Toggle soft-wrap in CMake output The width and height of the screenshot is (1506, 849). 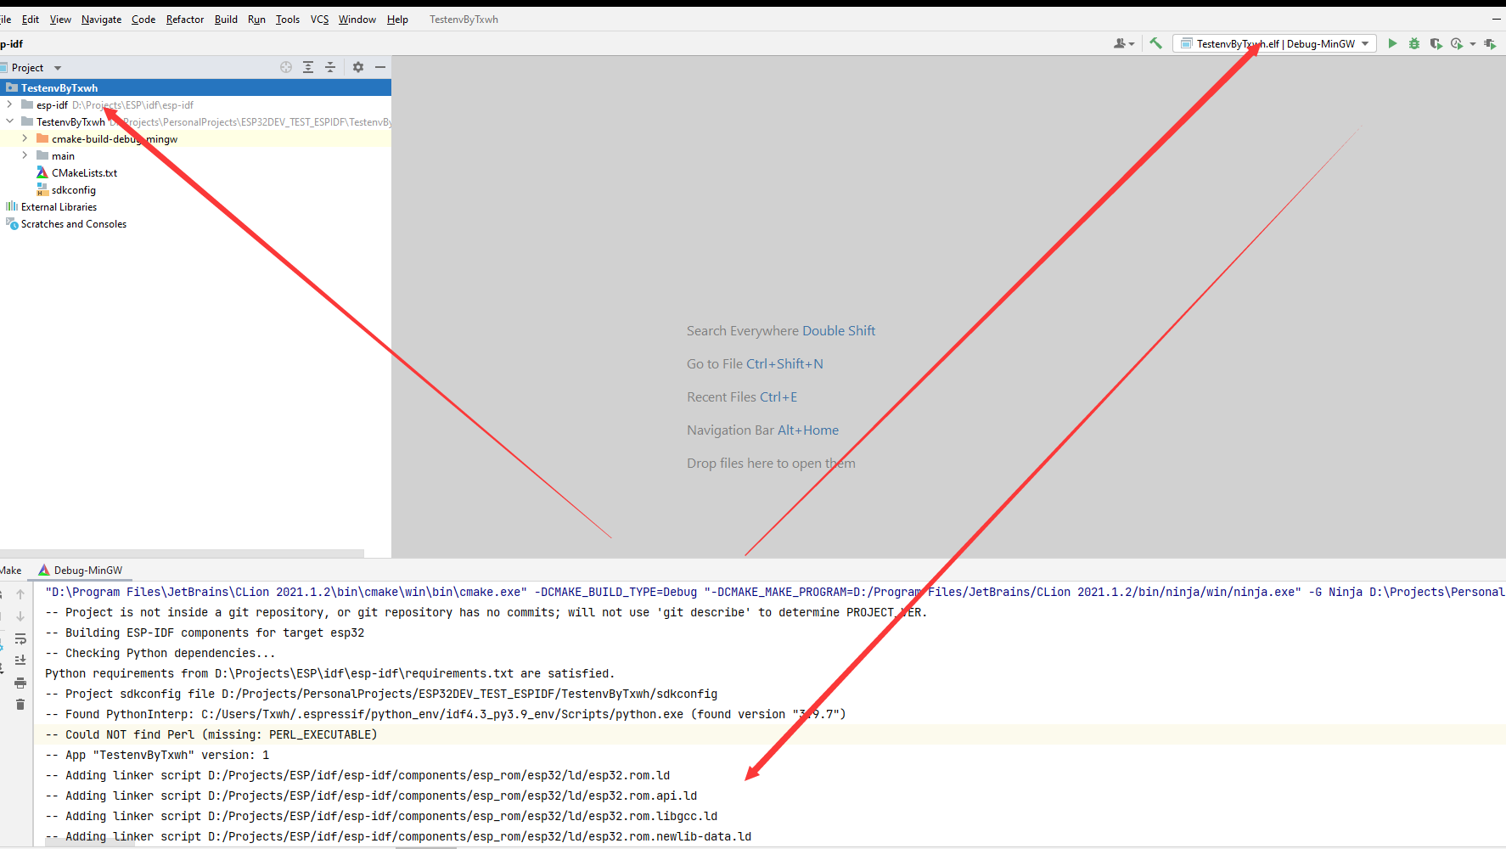pos(20,638)
